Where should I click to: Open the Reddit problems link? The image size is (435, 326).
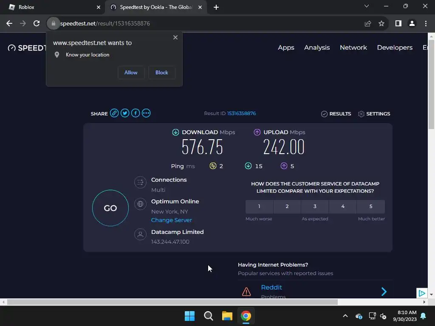[271, 287]
